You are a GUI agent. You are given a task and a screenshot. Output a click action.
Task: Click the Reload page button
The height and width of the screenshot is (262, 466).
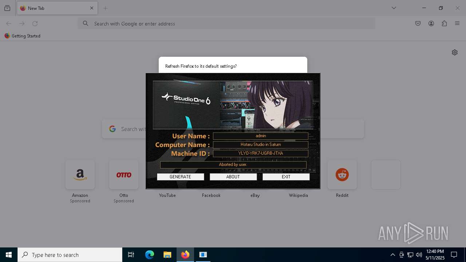tap(35, 24)
